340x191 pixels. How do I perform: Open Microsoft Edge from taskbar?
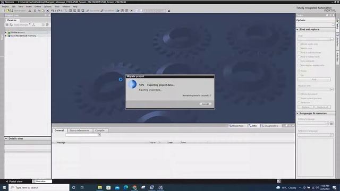126,187
